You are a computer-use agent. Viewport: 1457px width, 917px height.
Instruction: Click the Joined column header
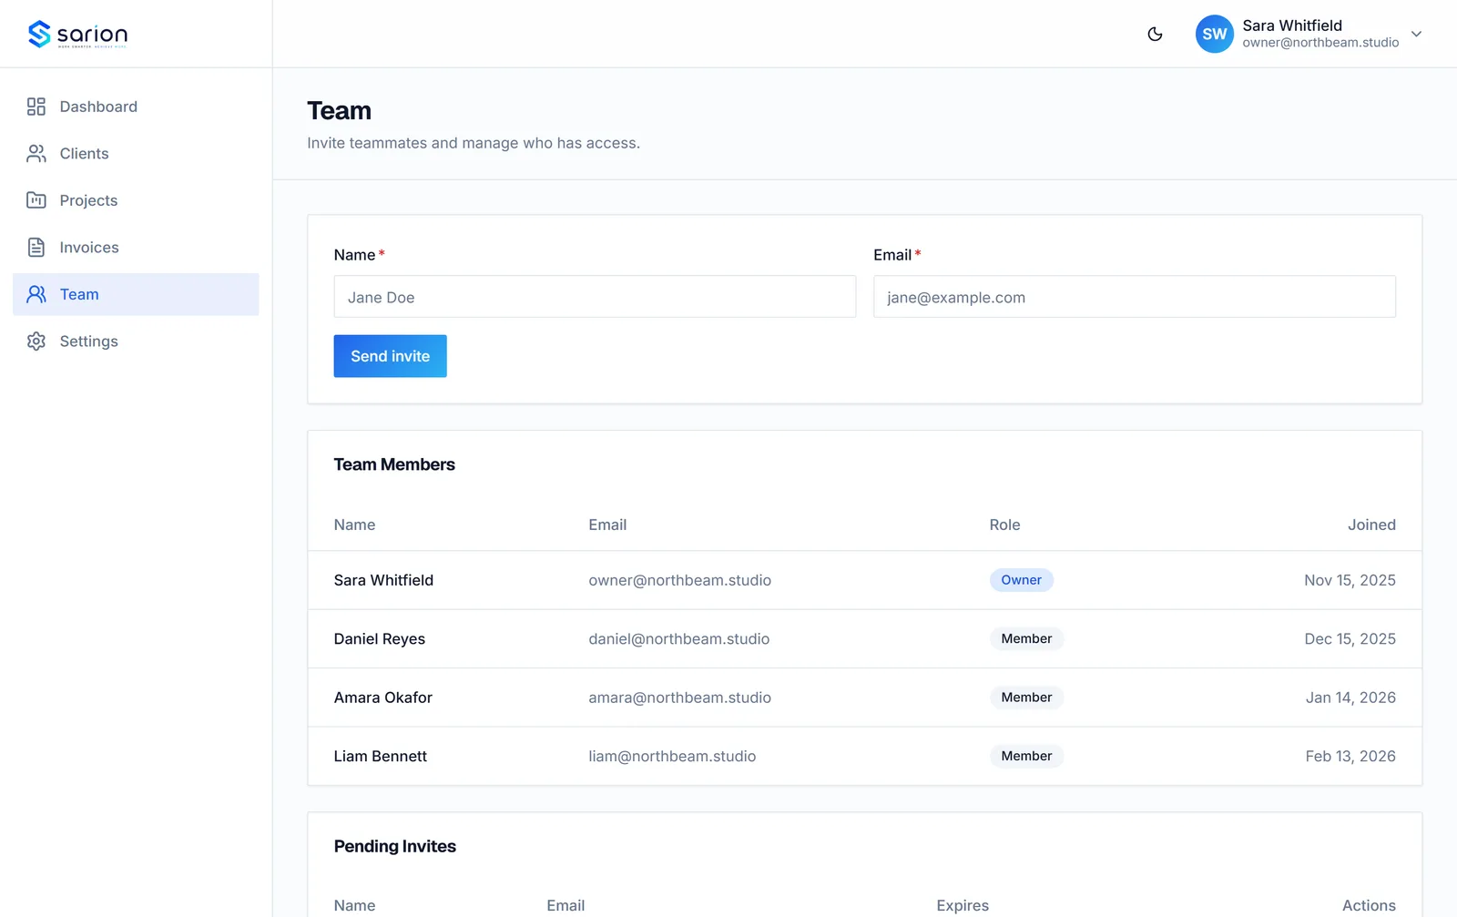[1371, 525]
